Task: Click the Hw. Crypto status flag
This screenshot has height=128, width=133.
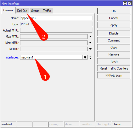Action: [103, 124]
